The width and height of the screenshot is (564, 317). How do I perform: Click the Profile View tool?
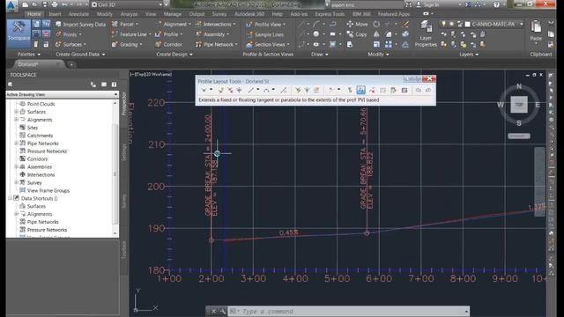[265, 25]
